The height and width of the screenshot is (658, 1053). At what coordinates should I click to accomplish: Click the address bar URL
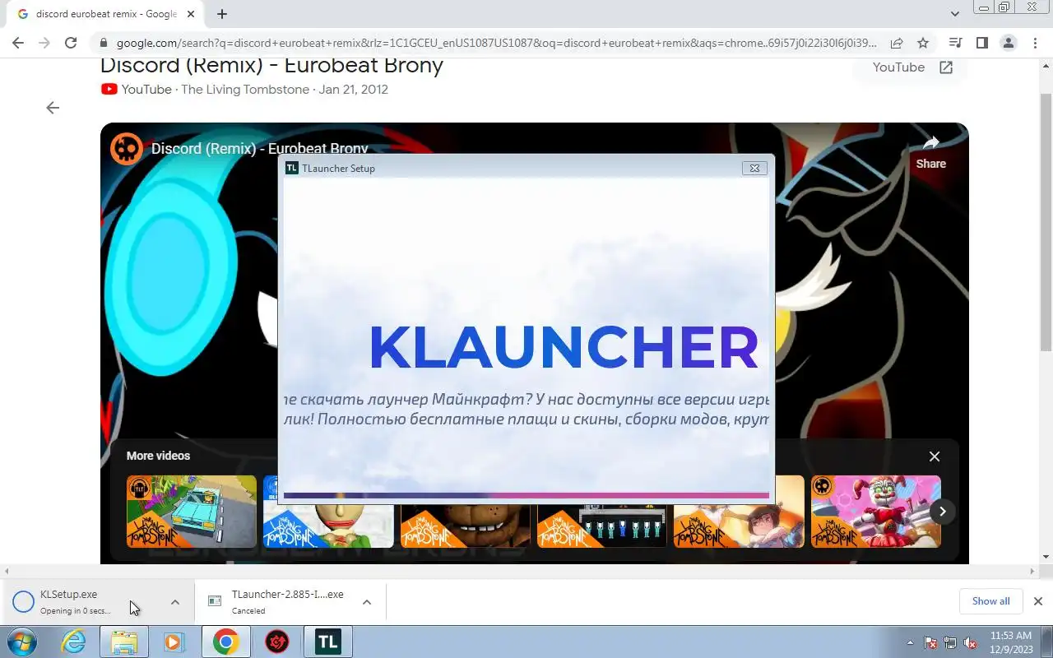(x=496, y=43)
